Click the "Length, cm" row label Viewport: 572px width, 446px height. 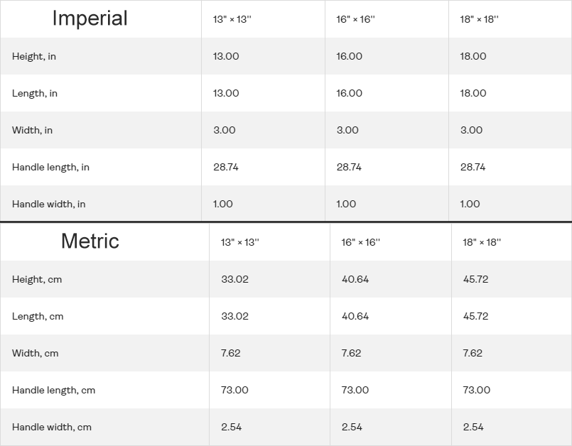tap(38, 316)
